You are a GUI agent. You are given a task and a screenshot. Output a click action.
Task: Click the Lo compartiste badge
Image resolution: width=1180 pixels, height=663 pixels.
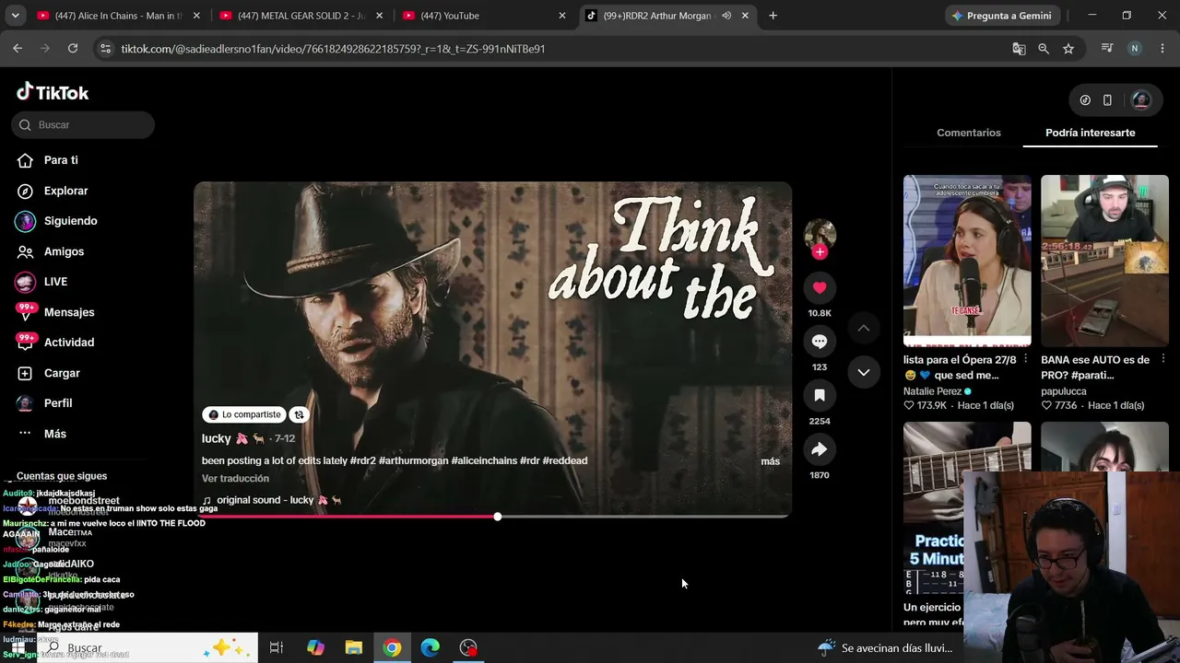click(x=244, y=414)
